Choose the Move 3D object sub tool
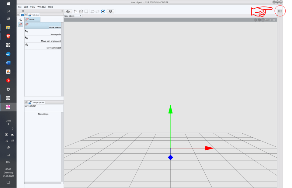Screen dimensions: 292x188 (43, 46)
